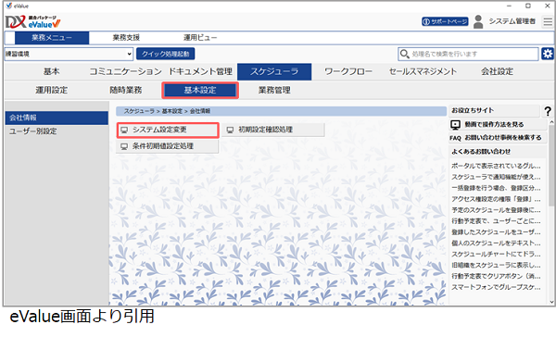Select the セールスマネジメント menu category
Image resolution: width=556 pixels, height=337 pixels.
[x=423, y=71]
